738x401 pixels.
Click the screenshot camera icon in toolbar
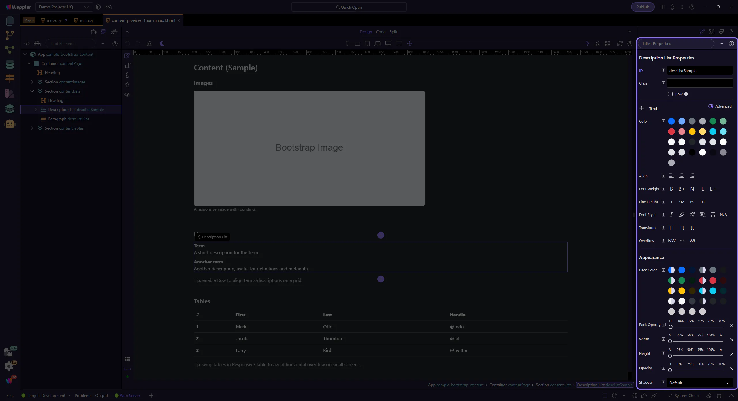click(x=149, y=44)
